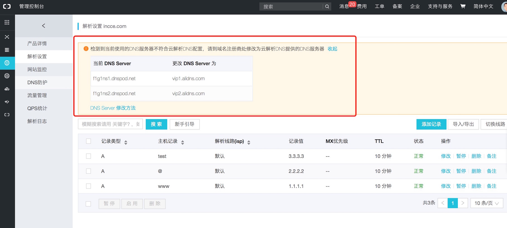Click 修改 for the www record

click(446, 186)
